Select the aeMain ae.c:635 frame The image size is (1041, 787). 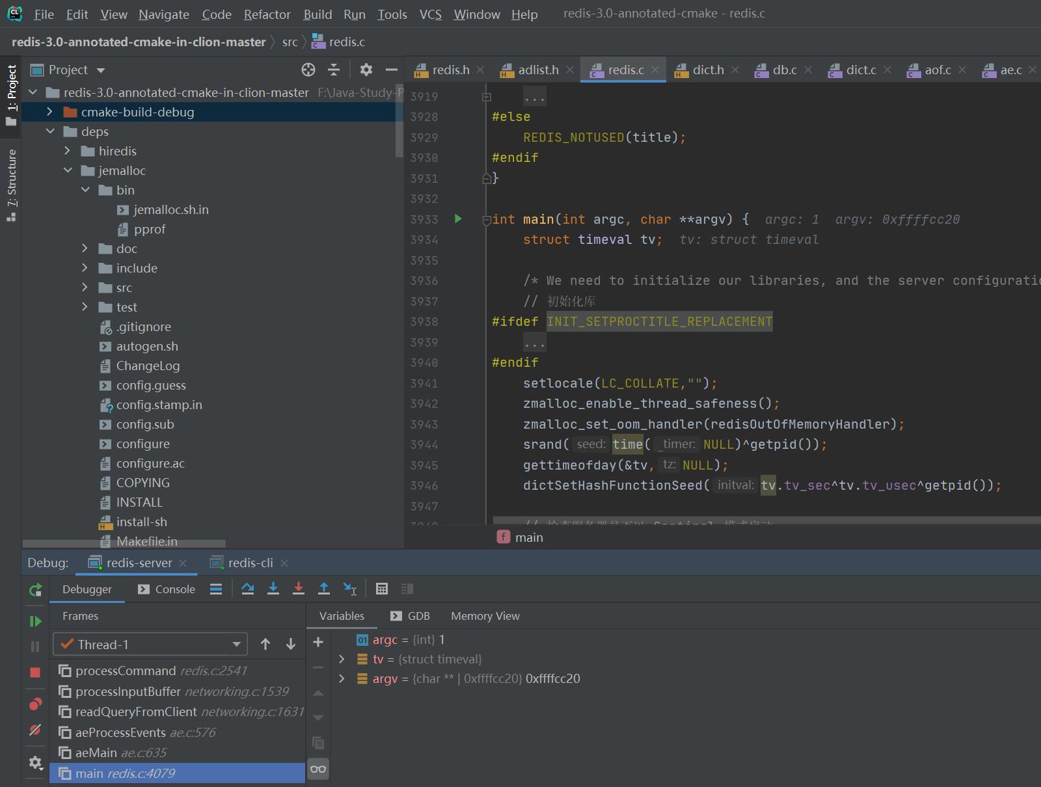point(177,753)
